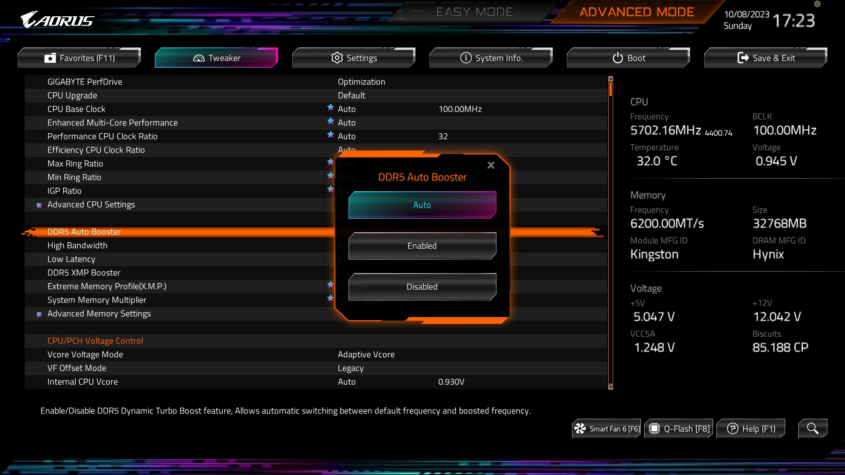Viewport: 845px width, 475px height.
Task: Switch to Easy Mode
Action: point(474,12)
